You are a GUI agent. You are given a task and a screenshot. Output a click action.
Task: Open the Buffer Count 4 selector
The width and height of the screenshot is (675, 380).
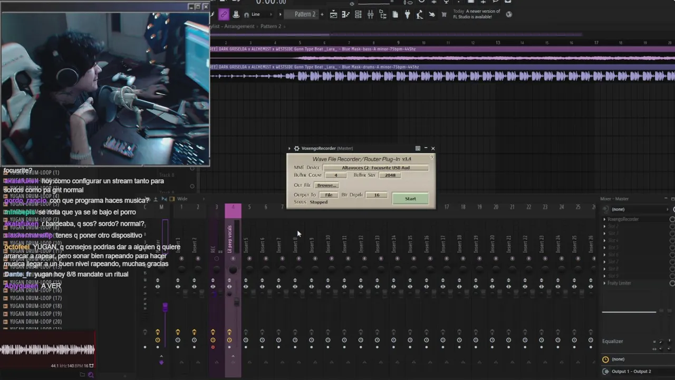click(x=335, y=175)
